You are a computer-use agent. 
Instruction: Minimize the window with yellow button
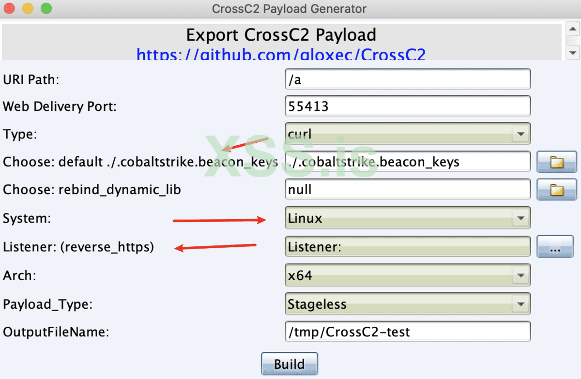point(28,8)
